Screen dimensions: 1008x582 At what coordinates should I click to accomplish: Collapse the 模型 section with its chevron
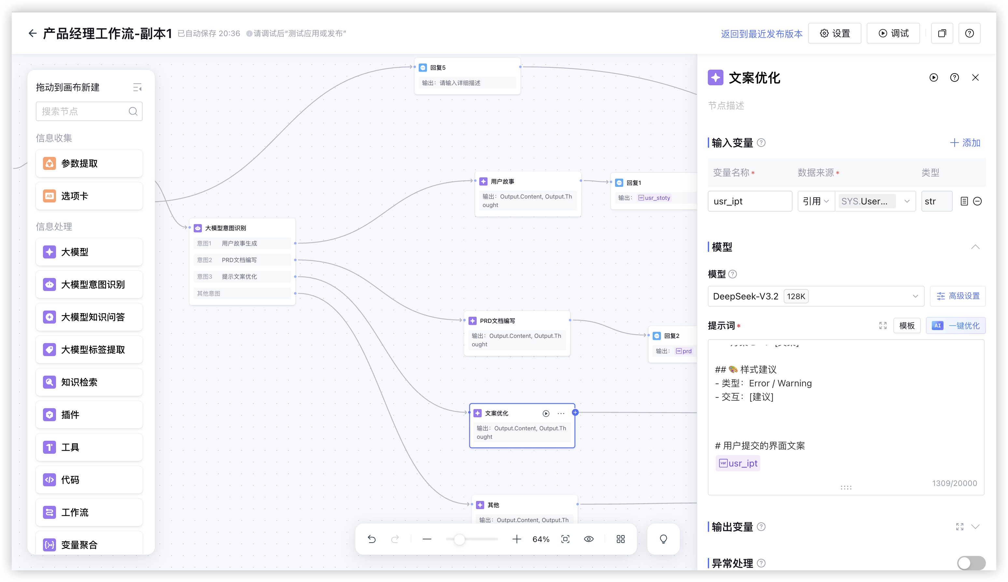point(975,247)
